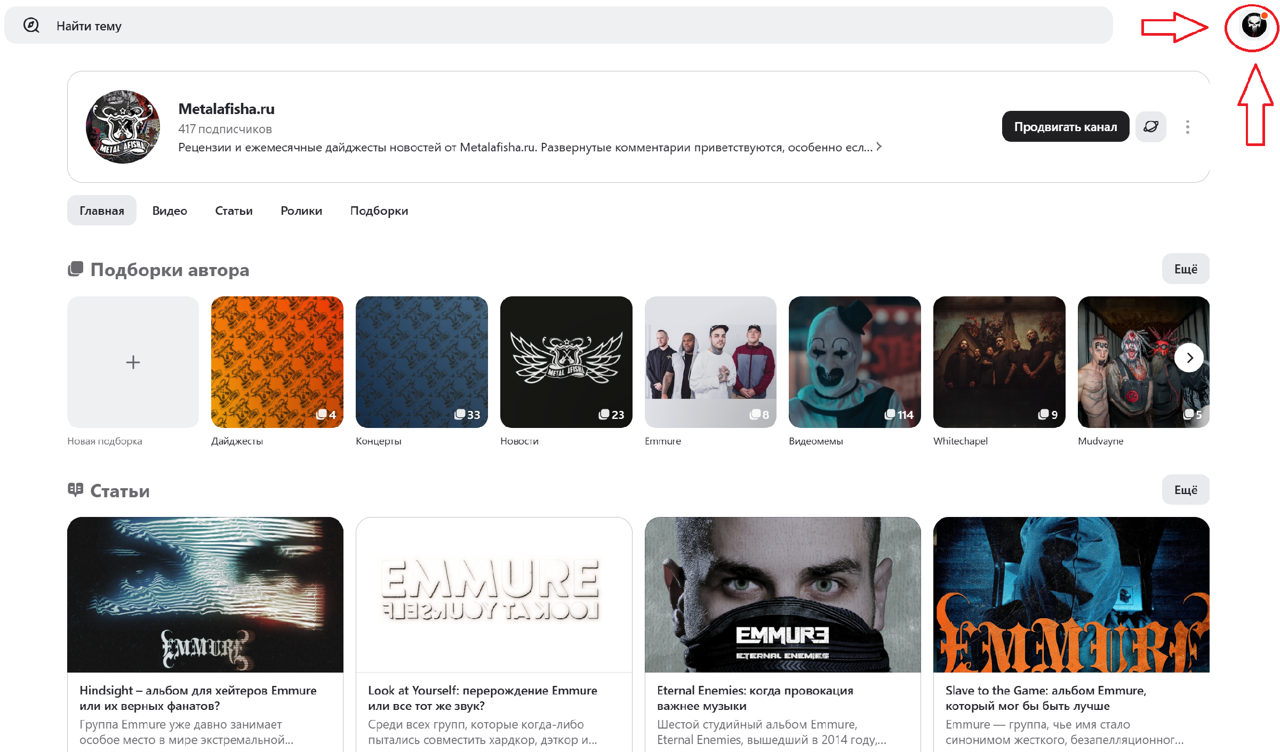This screenshot has width=1280, height=752.
Task: Click the Подборки автора stack icon
Action: pos(76,269)
